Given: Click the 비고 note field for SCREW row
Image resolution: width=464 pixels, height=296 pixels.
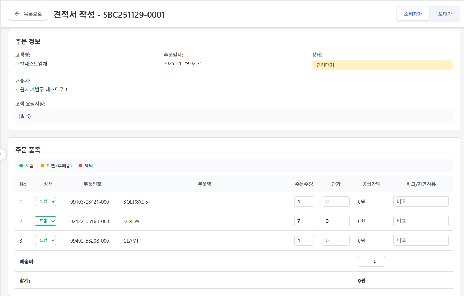Looking at the screenshot, I should (421, 221).
